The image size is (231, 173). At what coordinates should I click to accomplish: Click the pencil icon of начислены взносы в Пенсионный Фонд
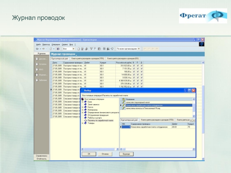124,108
